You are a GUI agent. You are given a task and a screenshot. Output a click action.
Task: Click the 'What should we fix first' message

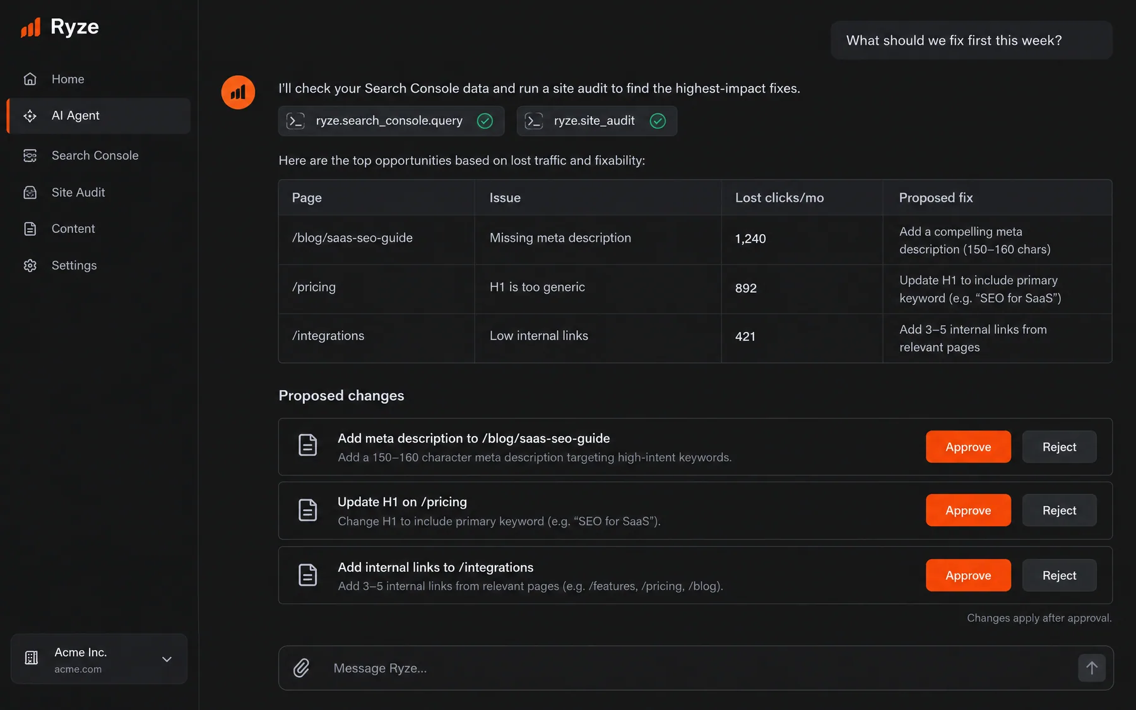point(971,40)
